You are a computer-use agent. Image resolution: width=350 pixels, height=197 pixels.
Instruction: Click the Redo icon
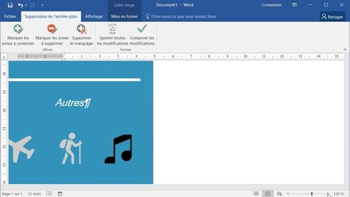33,5
